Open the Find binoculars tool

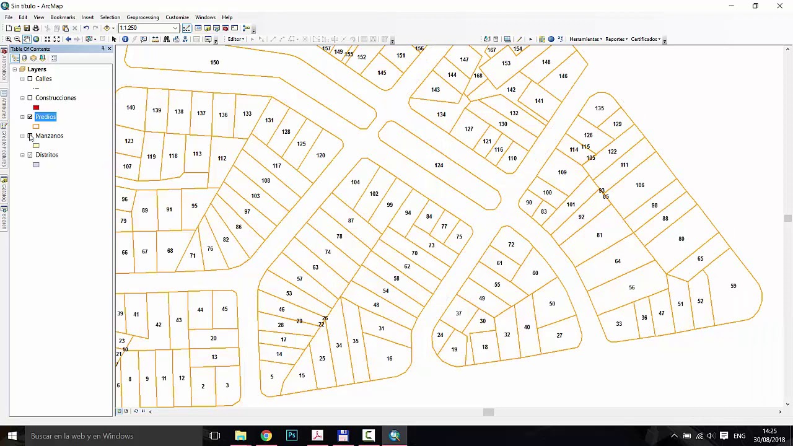167,39
